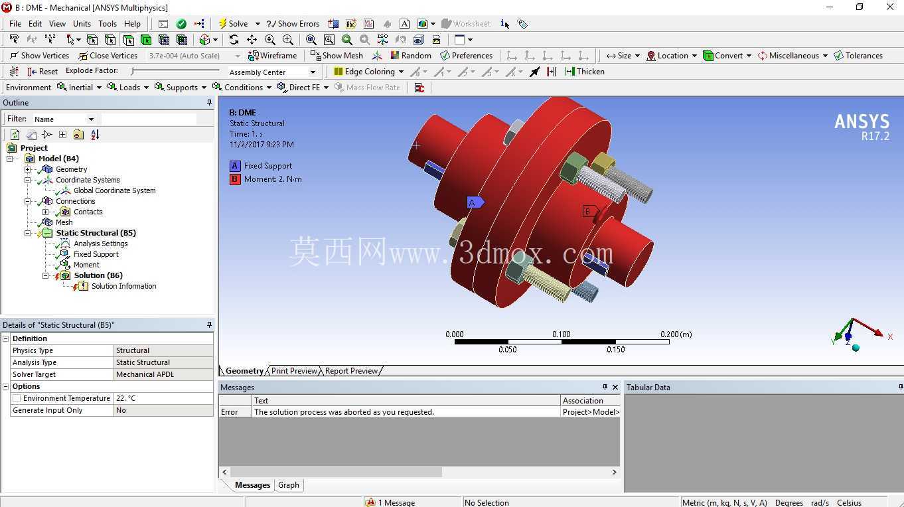Screen dimensions: 904x507
Task: Pin the Outline panel
Action: click(x=209, y=102)
